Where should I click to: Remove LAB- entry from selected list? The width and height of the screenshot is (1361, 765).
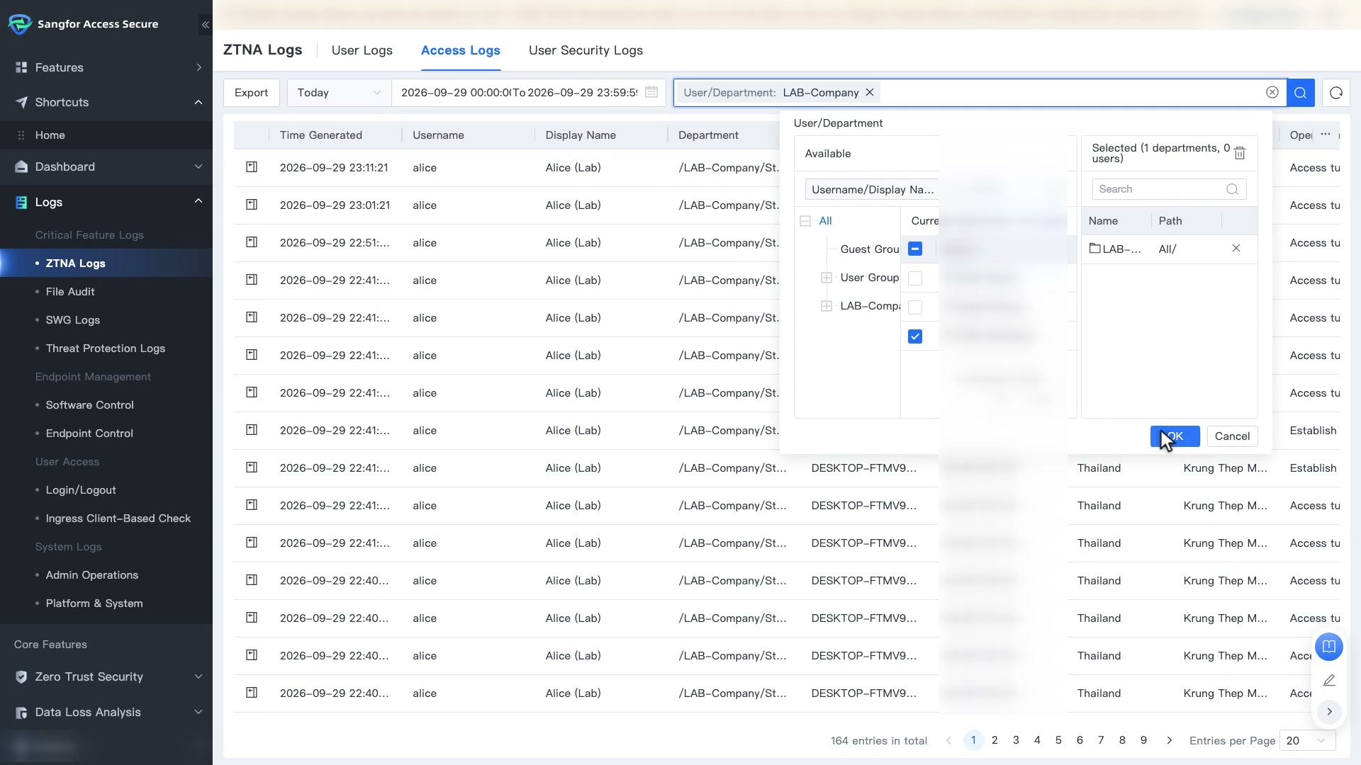coord(1236,248)
